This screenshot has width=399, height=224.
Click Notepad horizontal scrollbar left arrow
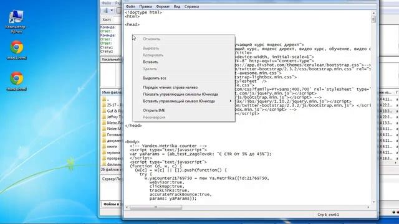(127, 207)
